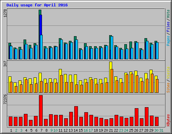Select day label 7 on the x-axis

(x=41, y=130)
